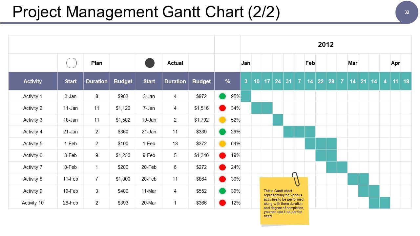Select the '$1,230' plan budget cell
This screenshot has width=420, height=236.
123,155
